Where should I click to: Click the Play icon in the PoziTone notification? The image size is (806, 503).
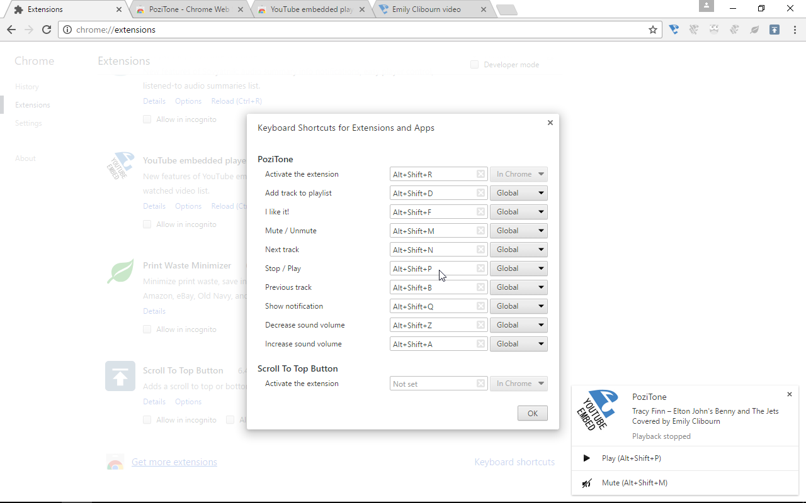pyautogui.click(x=587, y=458)
